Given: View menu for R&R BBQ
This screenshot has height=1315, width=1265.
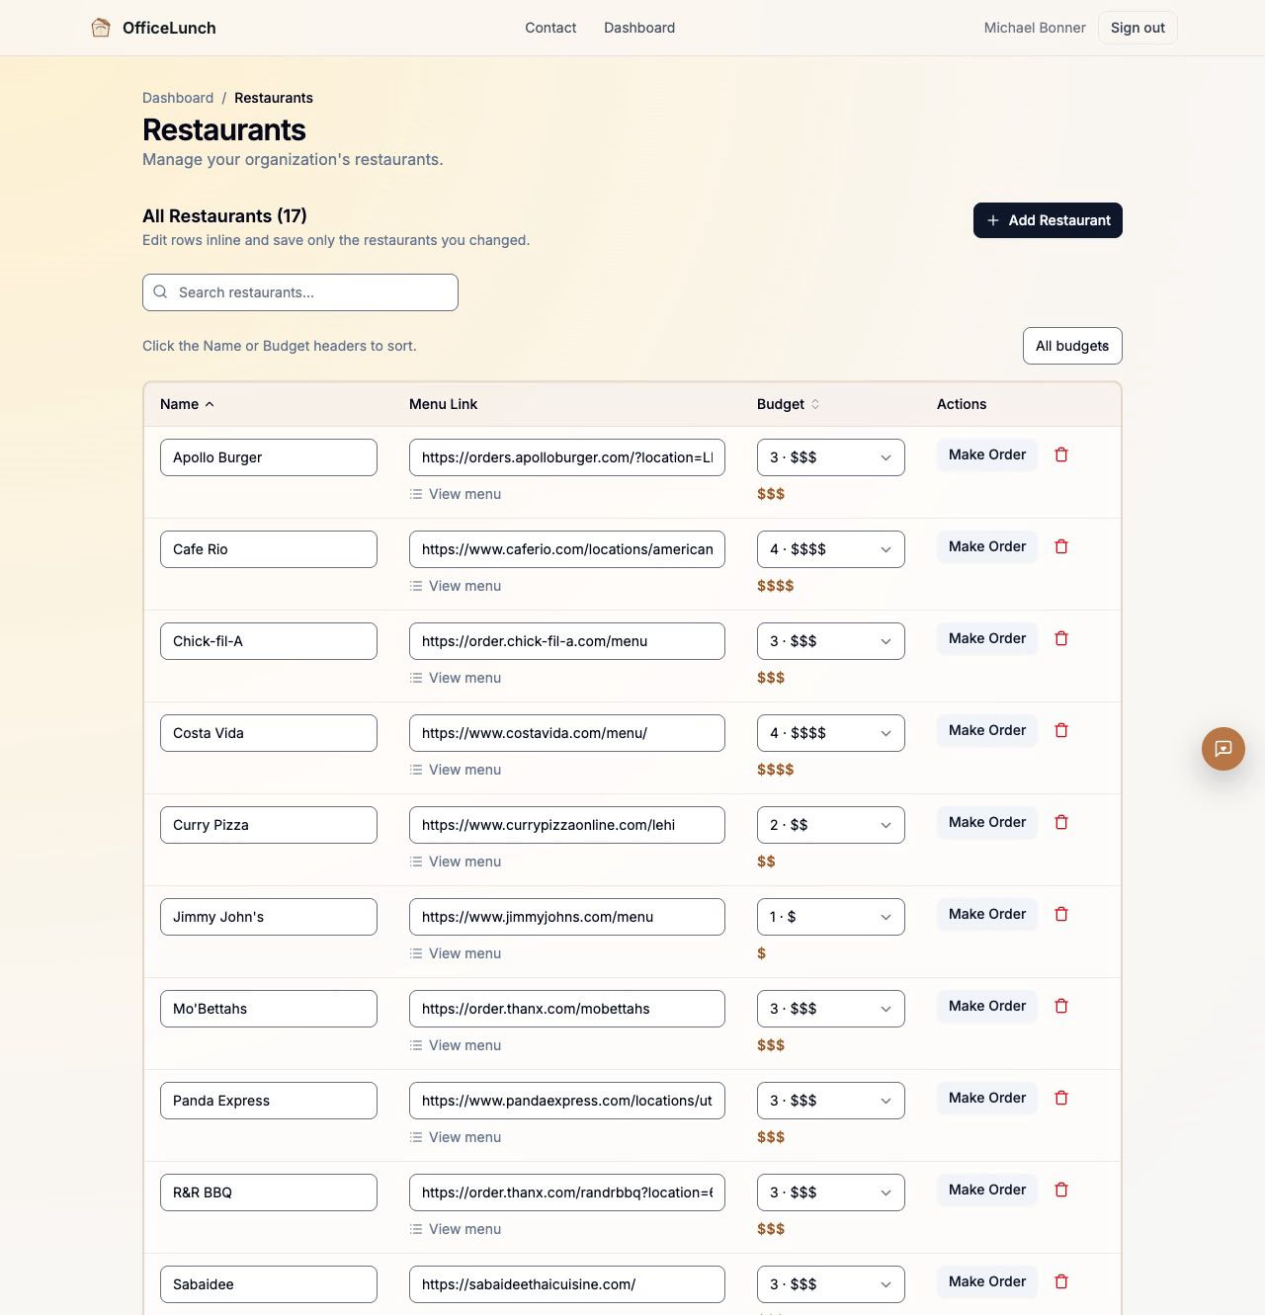Looking at the screenshot, I should tap(456, 1229).
